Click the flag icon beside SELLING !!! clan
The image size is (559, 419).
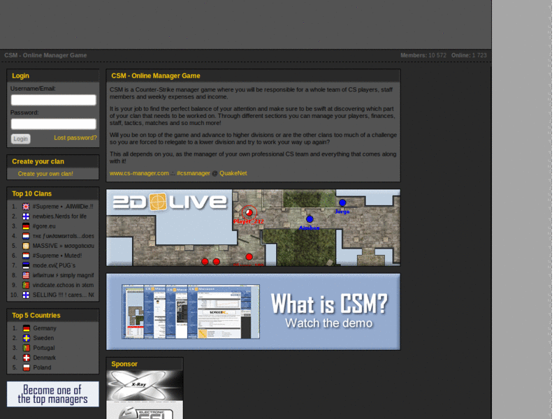pyautogui.click(x=26, y=295)
